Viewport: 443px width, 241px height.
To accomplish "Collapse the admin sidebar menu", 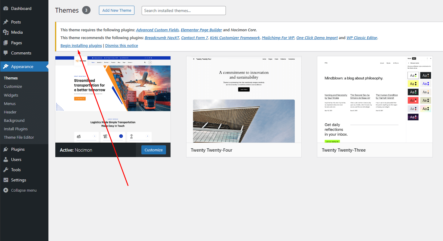I will 24,190.
